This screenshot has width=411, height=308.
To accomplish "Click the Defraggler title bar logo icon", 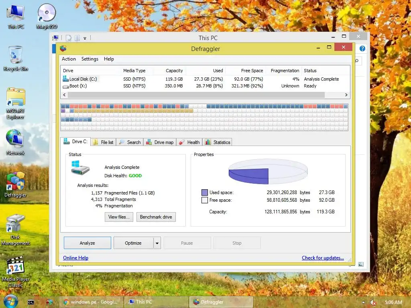I will 63,49.
